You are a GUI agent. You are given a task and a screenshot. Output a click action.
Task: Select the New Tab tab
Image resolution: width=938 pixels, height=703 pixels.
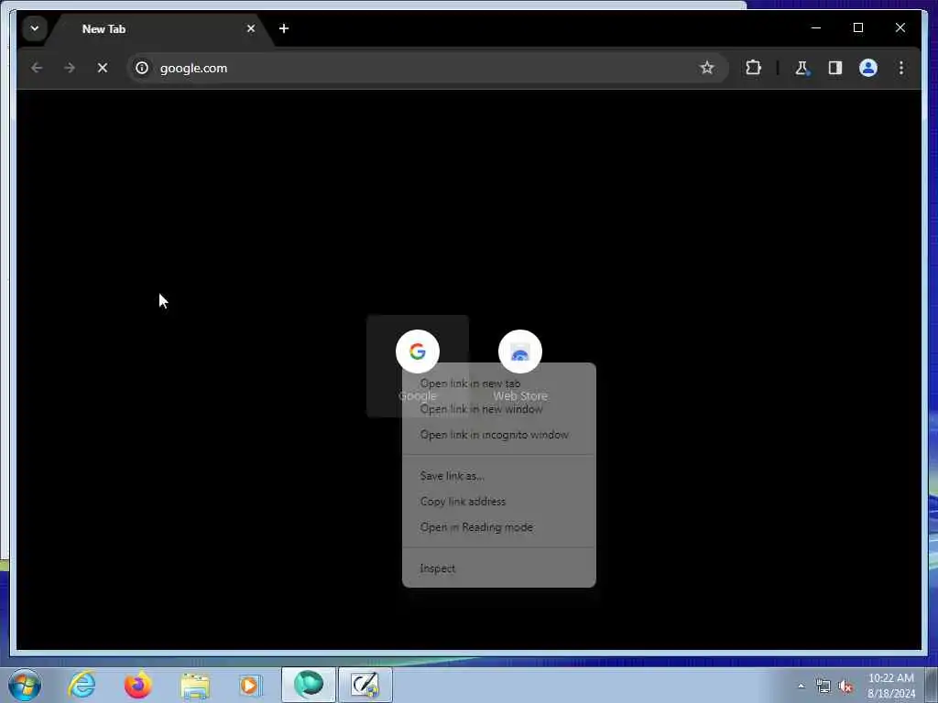pyautogui.click(x=160, y=28)
